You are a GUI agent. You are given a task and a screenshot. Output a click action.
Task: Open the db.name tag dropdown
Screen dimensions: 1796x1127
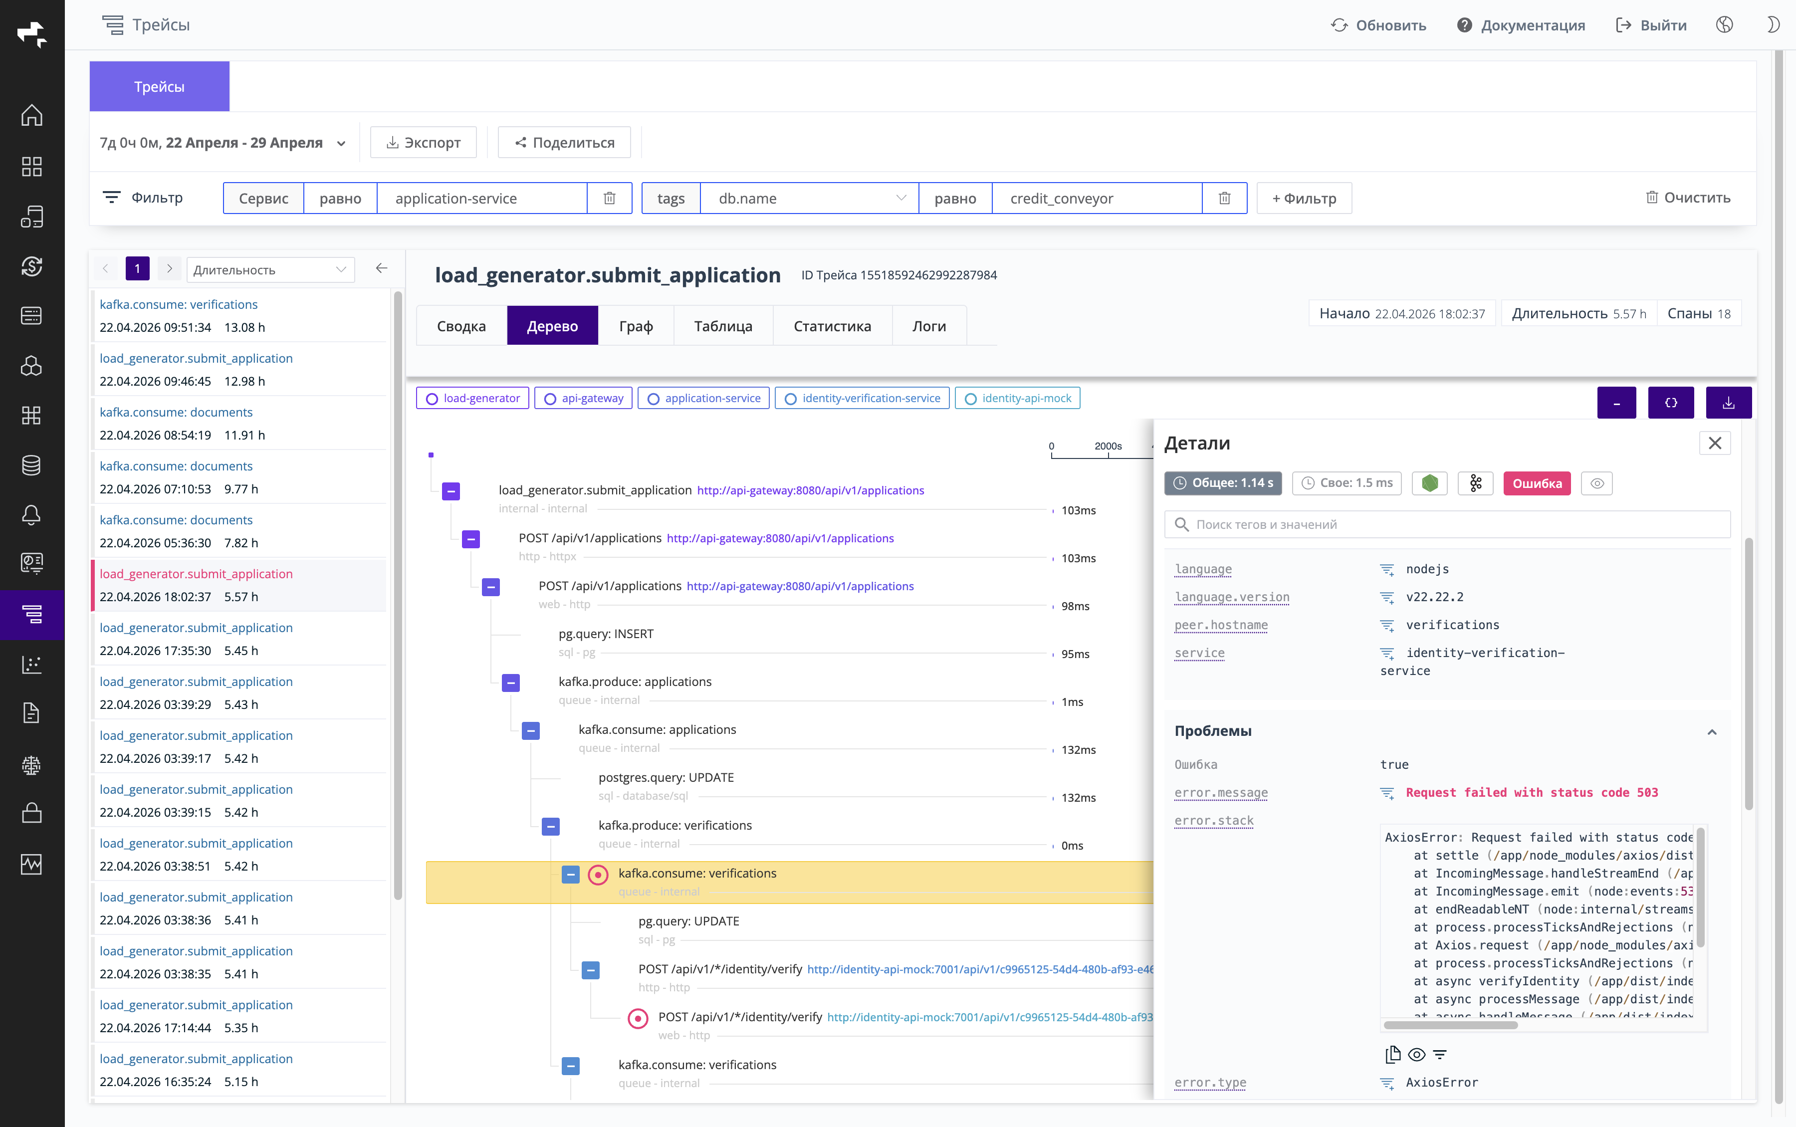click(809, 198)
